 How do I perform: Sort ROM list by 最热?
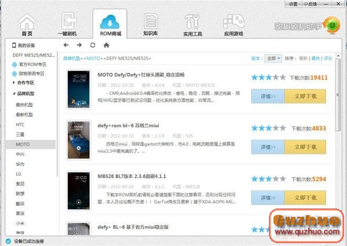coord(316,58)
